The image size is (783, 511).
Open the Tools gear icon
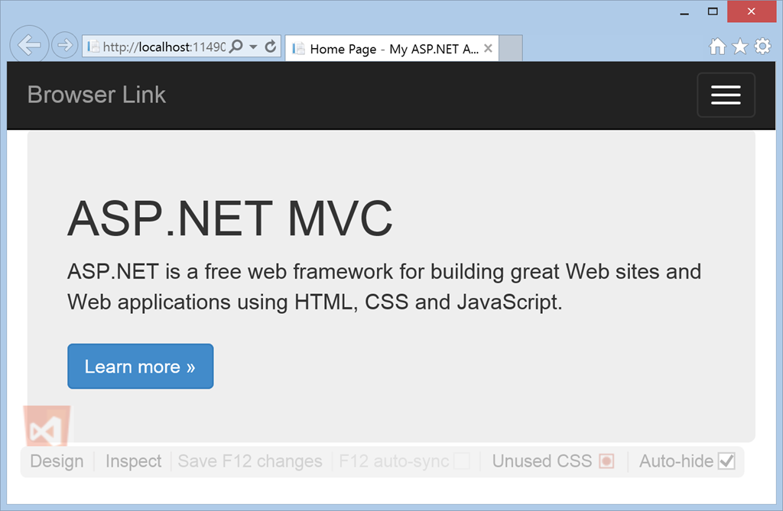pyautogui.click(x=762, y=47)
